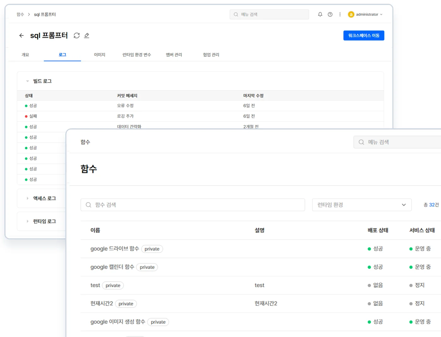Expand the 런타임 로그 section
This screenshot has width=441, height=337.
27,221
